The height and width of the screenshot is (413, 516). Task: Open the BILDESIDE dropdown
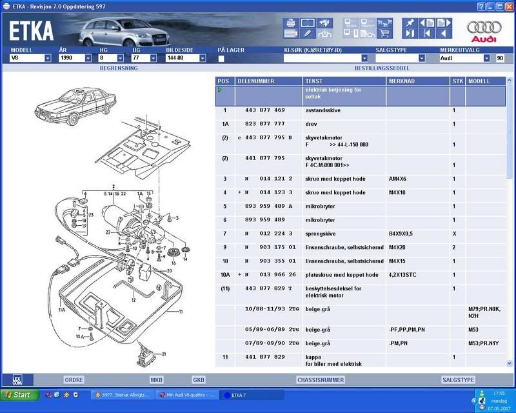203,58
